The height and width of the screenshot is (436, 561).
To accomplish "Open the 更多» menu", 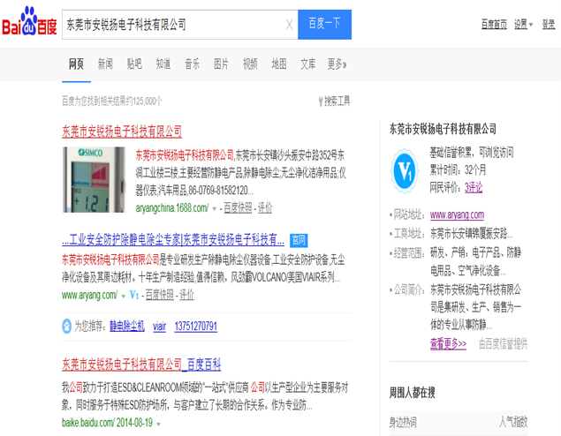I will click(x=337, y=64).
